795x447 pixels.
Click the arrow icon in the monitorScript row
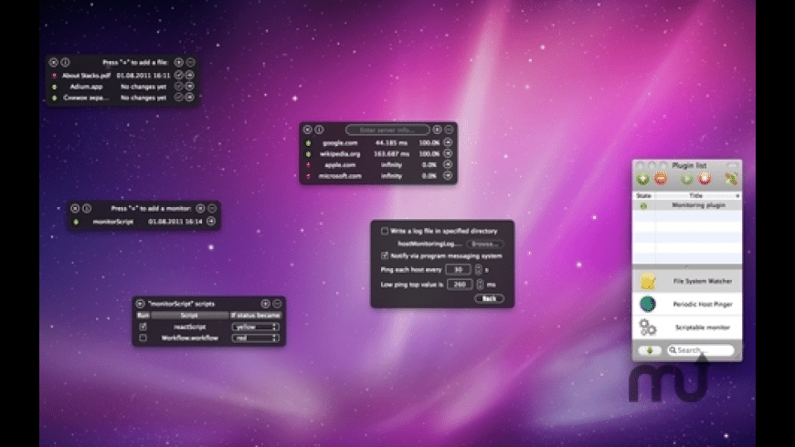coord(211,222)
